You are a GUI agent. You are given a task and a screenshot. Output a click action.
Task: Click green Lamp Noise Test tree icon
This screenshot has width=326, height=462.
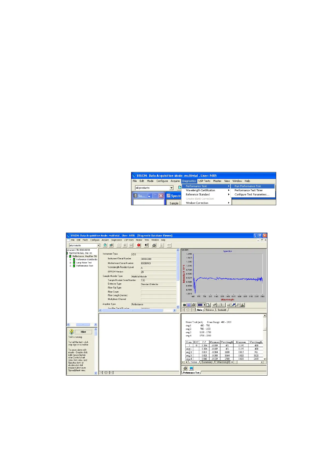[74, 263]
